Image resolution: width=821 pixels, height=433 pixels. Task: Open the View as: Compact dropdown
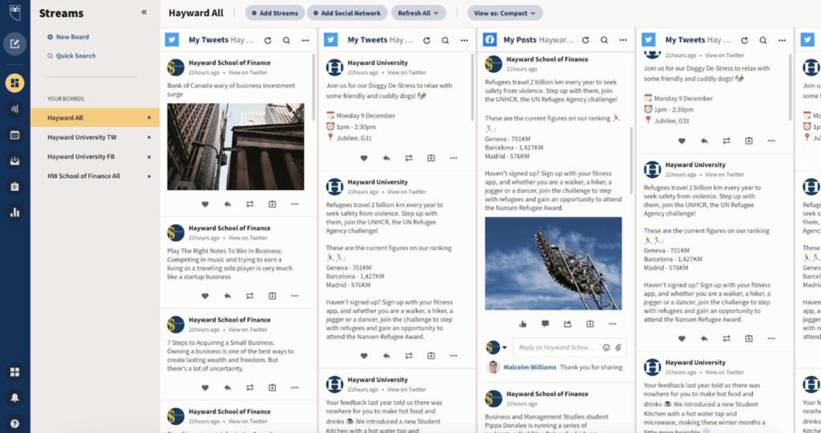[x=505, y=14]
